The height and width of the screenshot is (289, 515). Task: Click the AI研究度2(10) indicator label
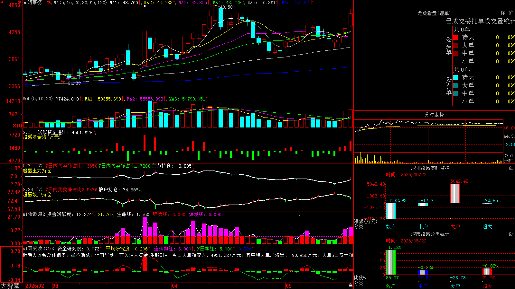tap(39, 249)
